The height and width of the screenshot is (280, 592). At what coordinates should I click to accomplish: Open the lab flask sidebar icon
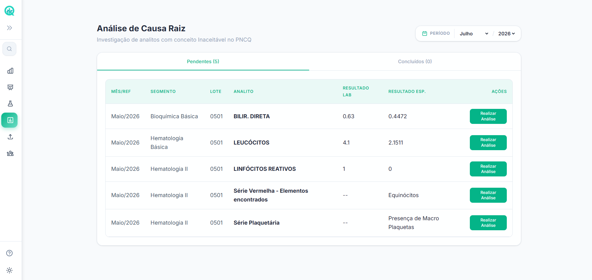tap(10, 104)
